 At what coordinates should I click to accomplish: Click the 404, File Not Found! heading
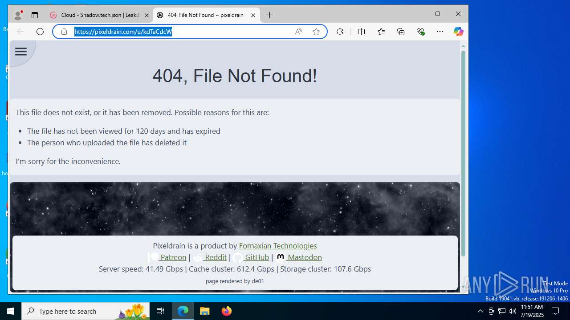(235, 76)
